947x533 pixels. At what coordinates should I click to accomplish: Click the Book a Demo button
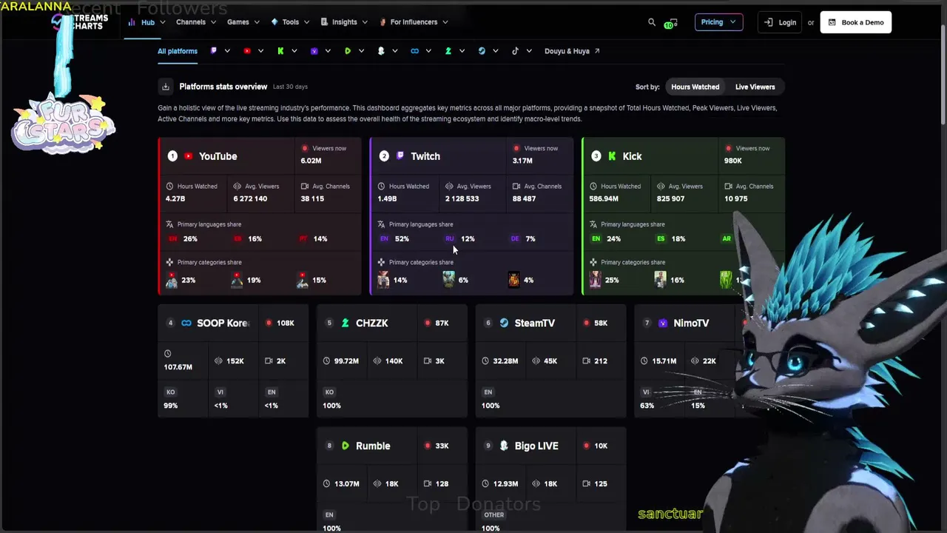pos(856,22)
